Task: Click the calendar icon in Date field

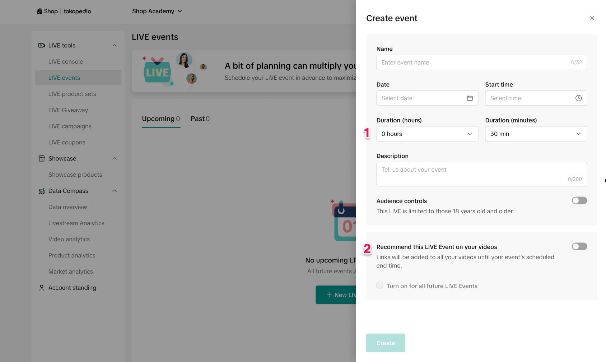Action: coord(470,98)
